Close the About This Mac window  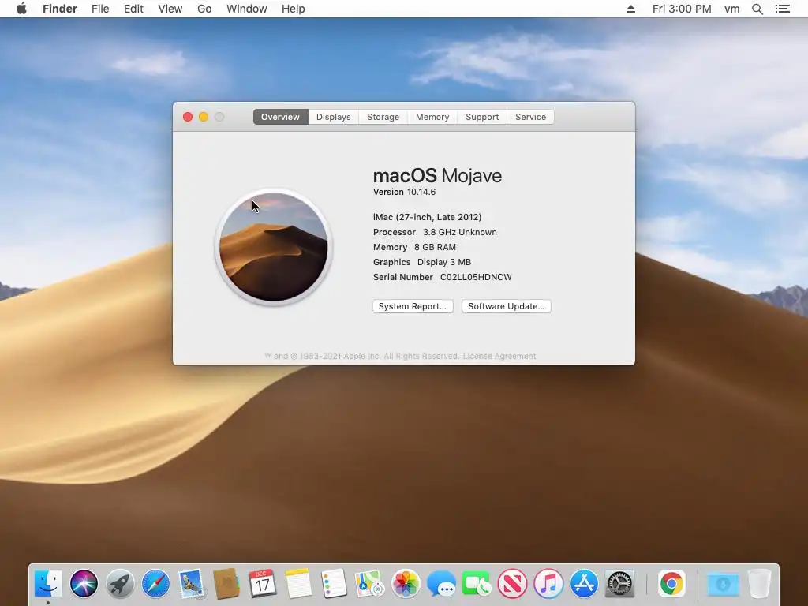tap(188, 117)
